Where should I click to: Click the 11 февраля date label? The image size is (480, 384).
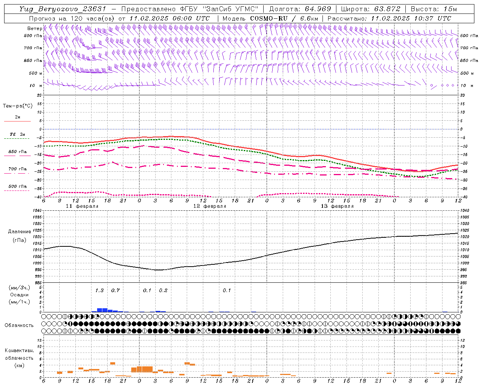click(82, 206)
